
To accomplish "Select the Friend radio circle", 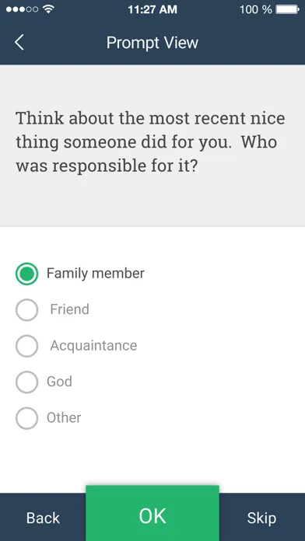I will coord(26,310).
